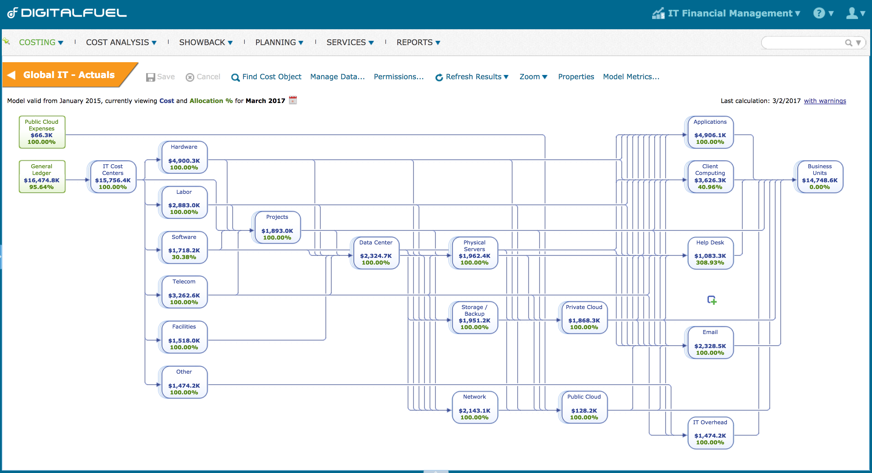Click the search magnifier icon in search box
872x473 pixels.
pyautogui.click(x=848, y=43)
